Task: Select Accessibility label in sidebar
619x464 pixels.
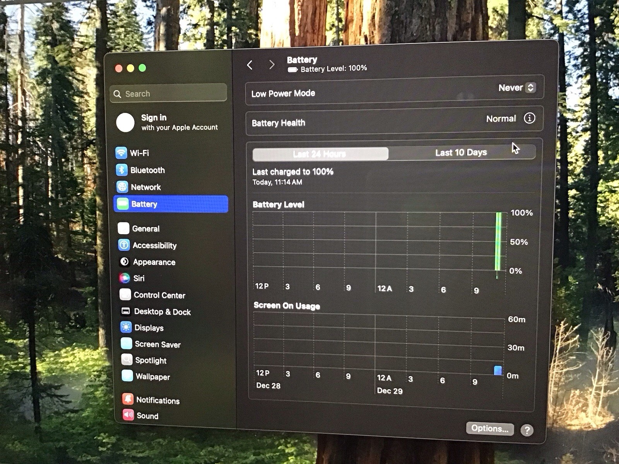Action: [155, 246]
